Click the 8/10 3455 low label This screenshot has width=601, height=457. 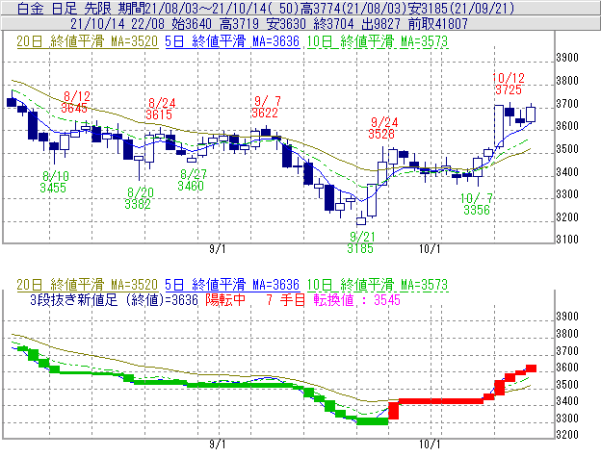pos(54,182)
